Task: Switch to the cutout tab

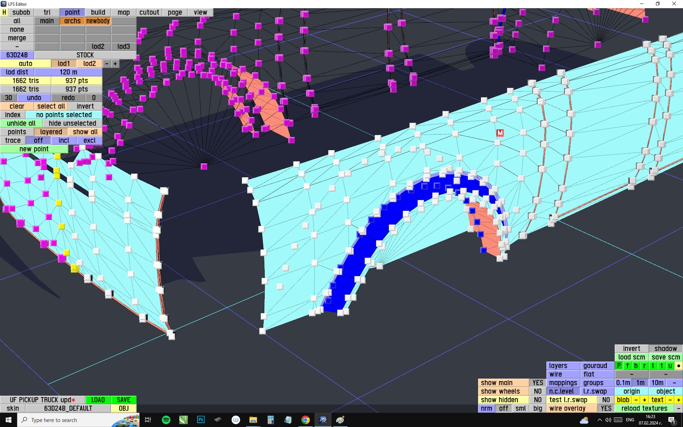Action: pyautogui.click(x=149, y=12)
